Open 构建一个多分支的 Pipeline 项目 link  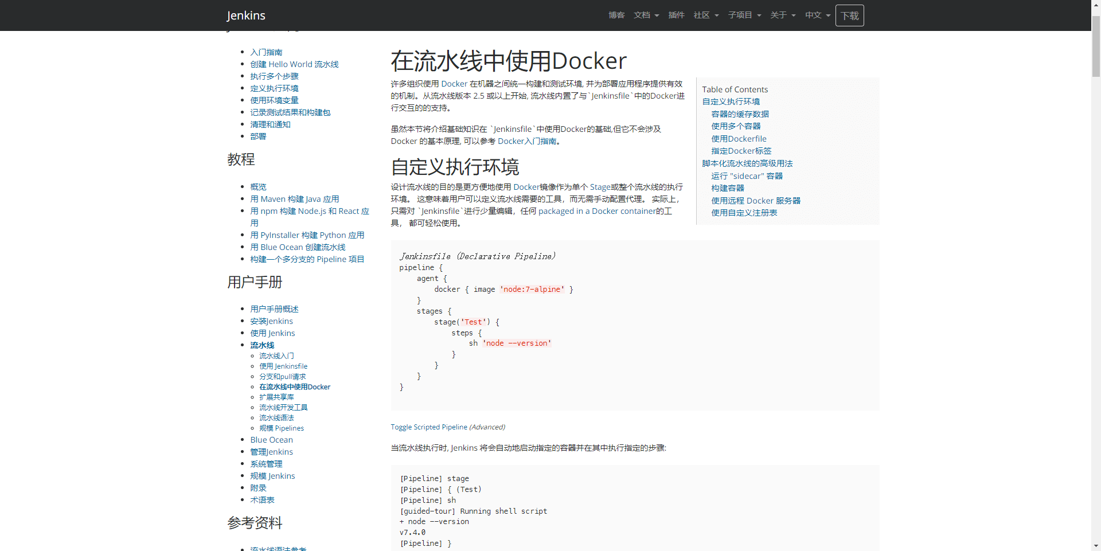click(307, 259)
